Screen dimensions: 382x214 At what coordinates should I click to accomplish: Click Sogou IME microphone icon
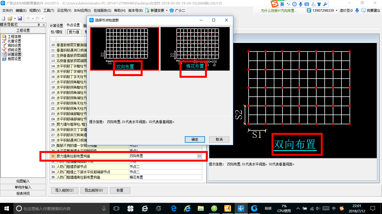301,4
